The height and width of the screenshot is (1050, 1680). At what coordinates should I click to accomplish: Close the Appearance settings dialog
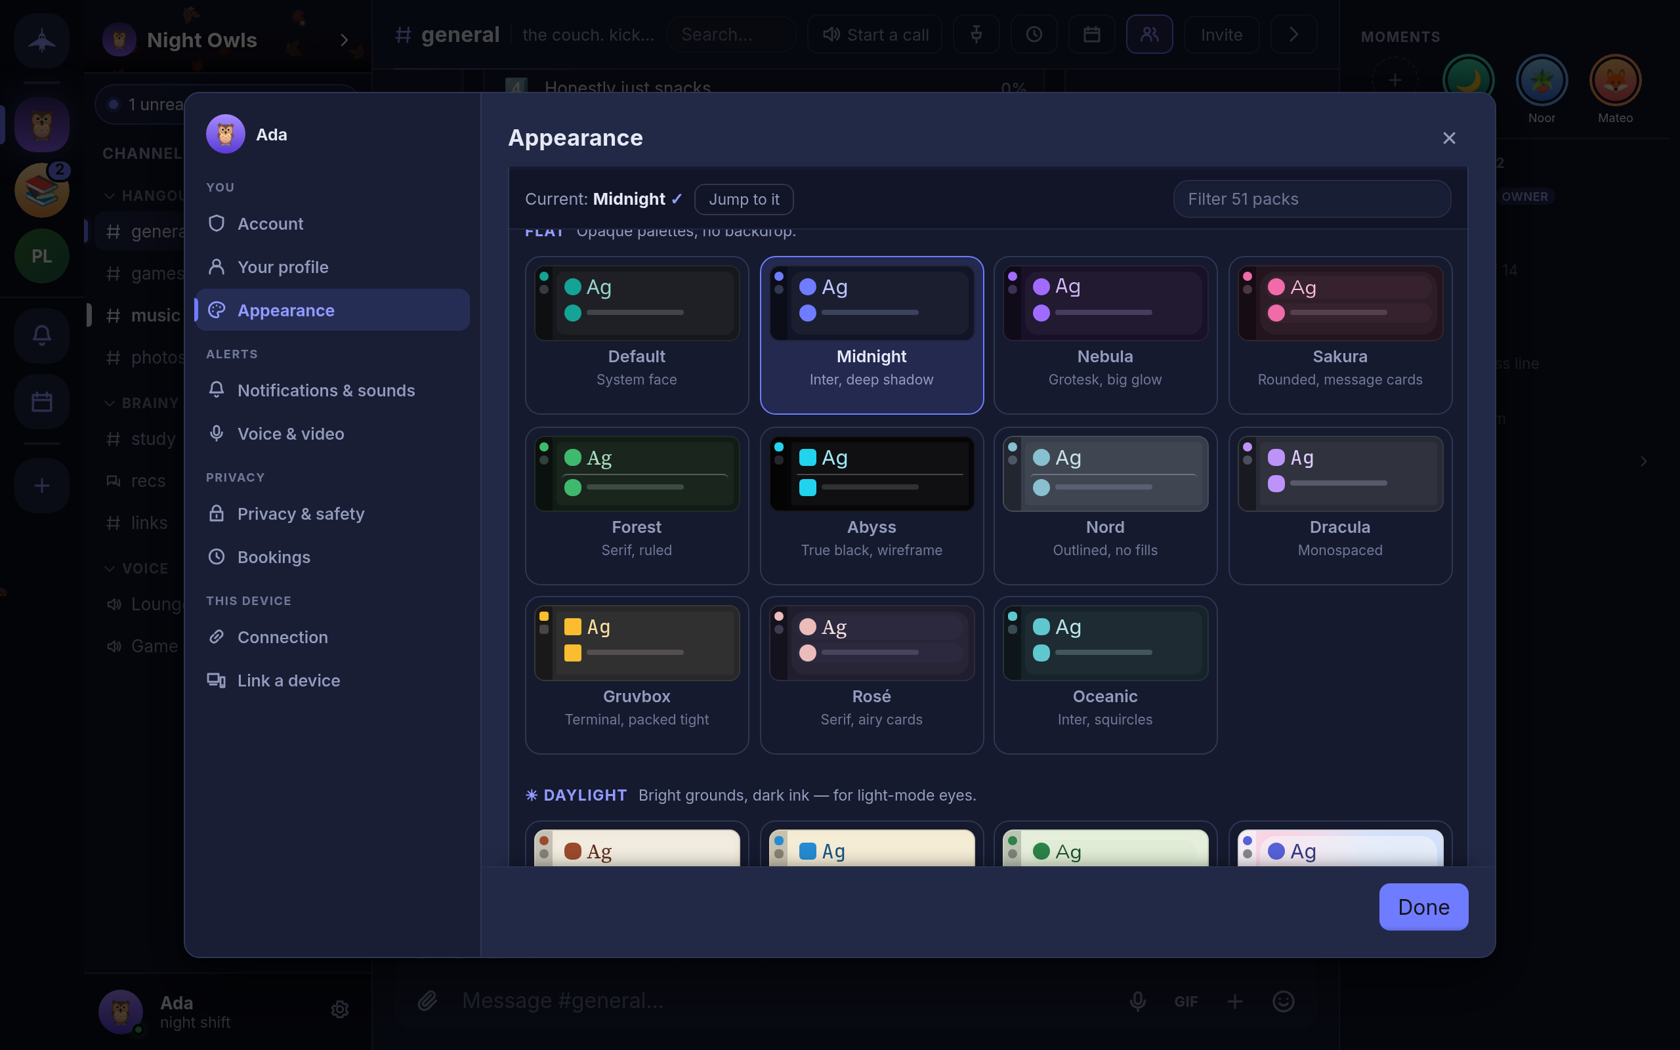(1449, 138)
